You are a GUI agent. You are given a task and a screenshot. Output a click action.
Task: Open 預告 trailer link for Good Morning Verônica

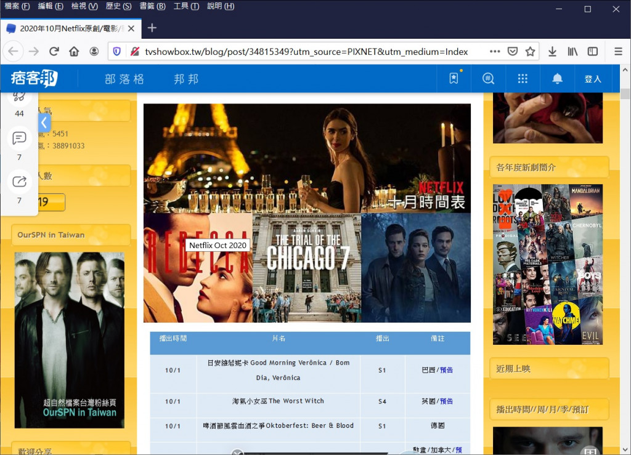pyautogui.click(x=446, y=370)
